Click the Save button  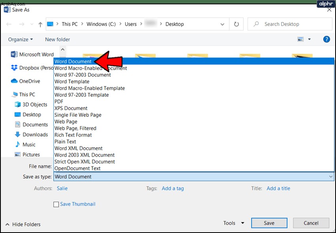click(269, 223)
